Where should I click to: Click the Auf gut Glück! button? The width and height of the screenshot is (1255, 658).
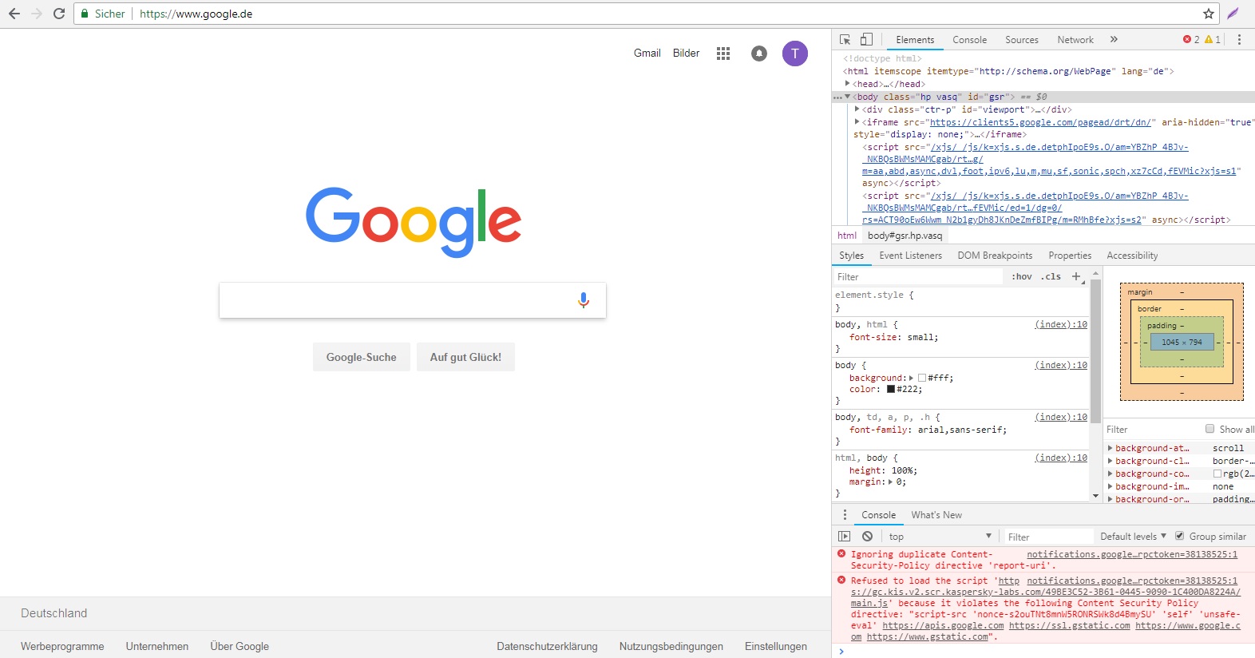465,357
